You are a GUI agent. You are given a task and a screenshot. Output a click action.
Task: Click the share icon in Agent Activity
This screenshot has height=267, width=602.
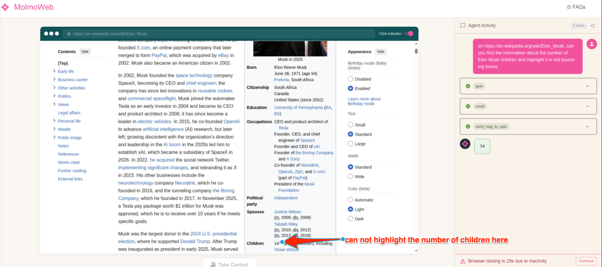click(593, 26)
